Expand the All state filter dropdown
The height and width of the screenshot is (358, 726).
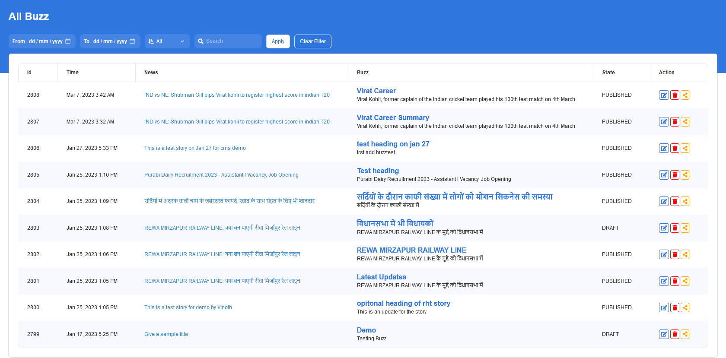[167, 41]
